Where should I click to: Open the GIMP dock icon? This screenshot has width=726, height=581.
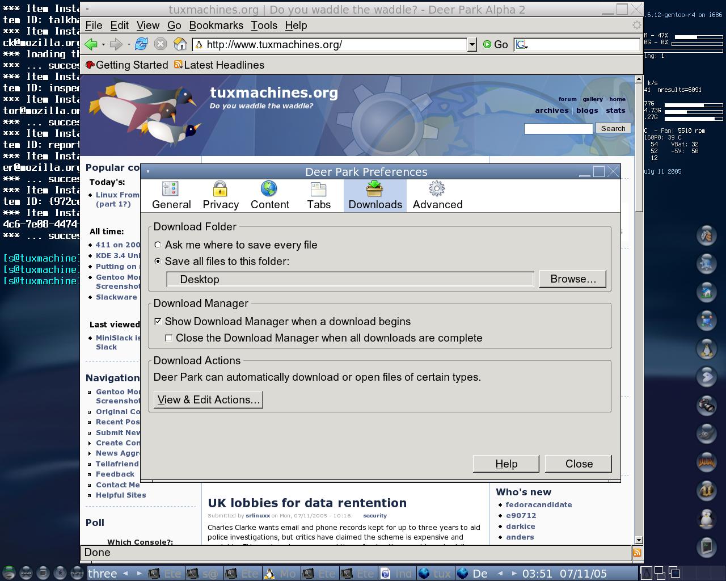[707, 433]
